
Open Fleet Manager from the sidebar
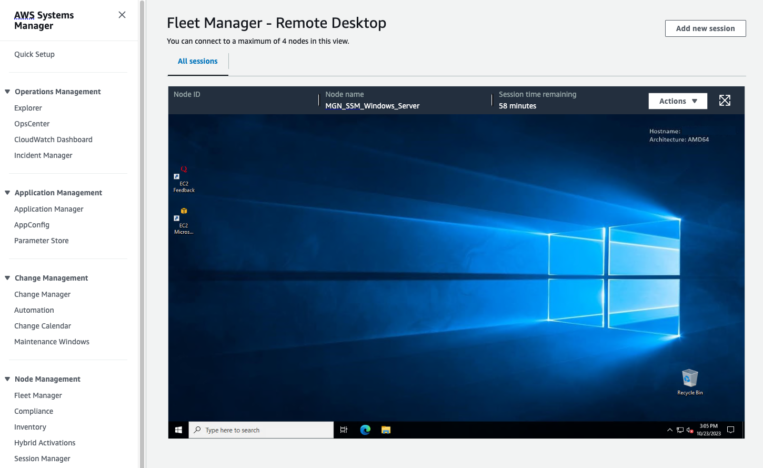coord(38,395)
